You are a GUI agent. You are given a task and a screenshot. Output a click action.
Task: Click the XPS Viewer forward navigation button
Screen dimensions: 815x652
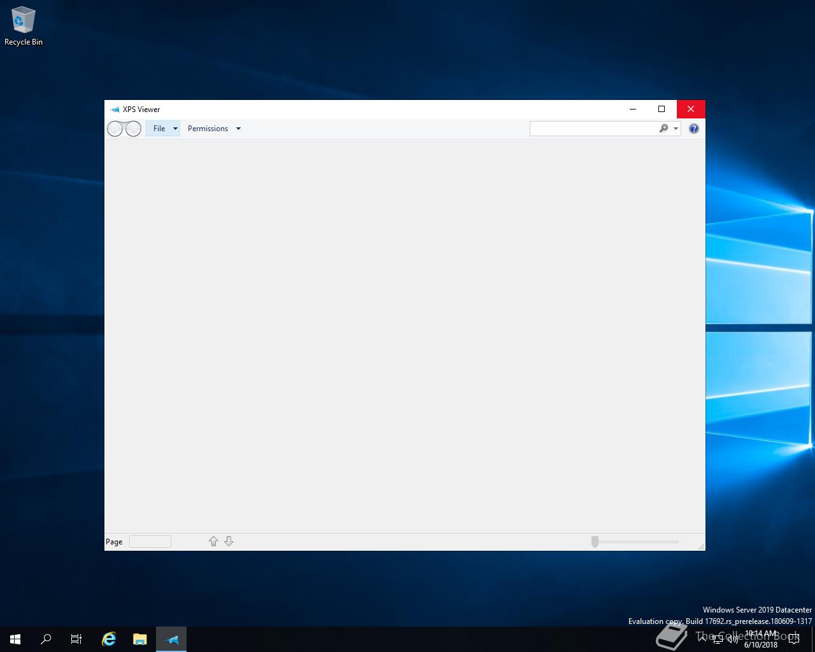133,129
